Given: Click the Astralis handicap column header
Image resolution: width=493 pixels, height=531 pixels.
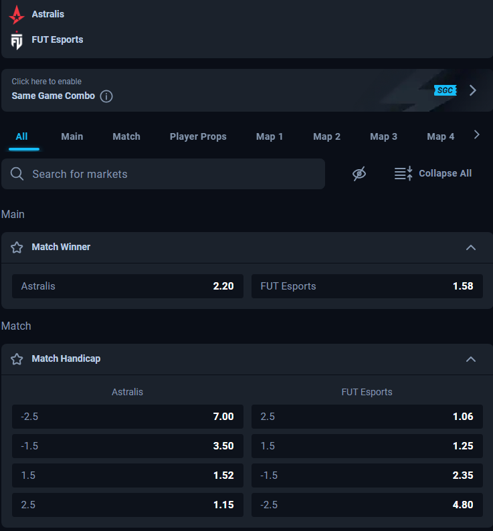Looking at the screenshot, I should click(x=127, y=392).
